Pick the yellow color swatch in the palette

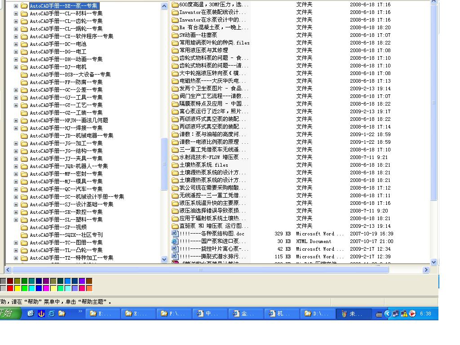(18, 288)
